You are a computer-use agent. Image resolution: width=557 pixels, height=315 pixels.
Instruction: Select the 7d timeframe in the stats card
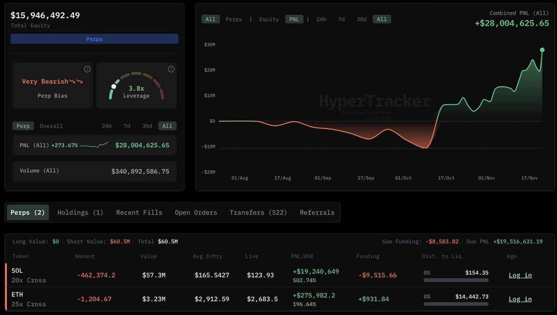coord(127,126)
